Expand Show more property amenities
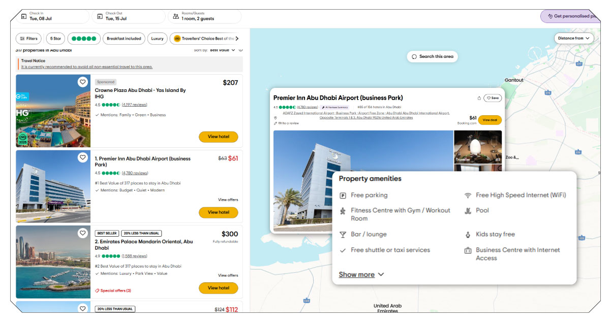The image size is (611, 322). click(357, 274)
